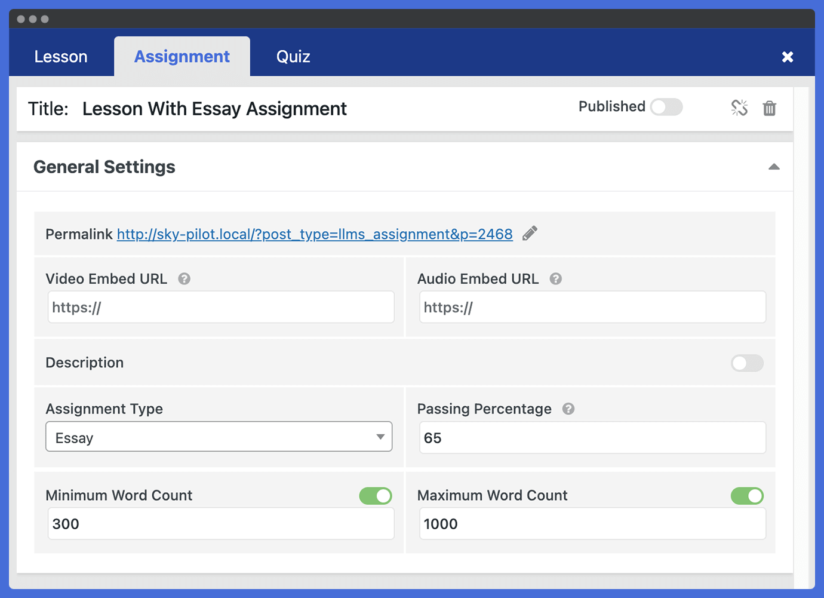Collapse the General Settings section arrow
This screenshot has width=824, height=598.
(774, 167)
